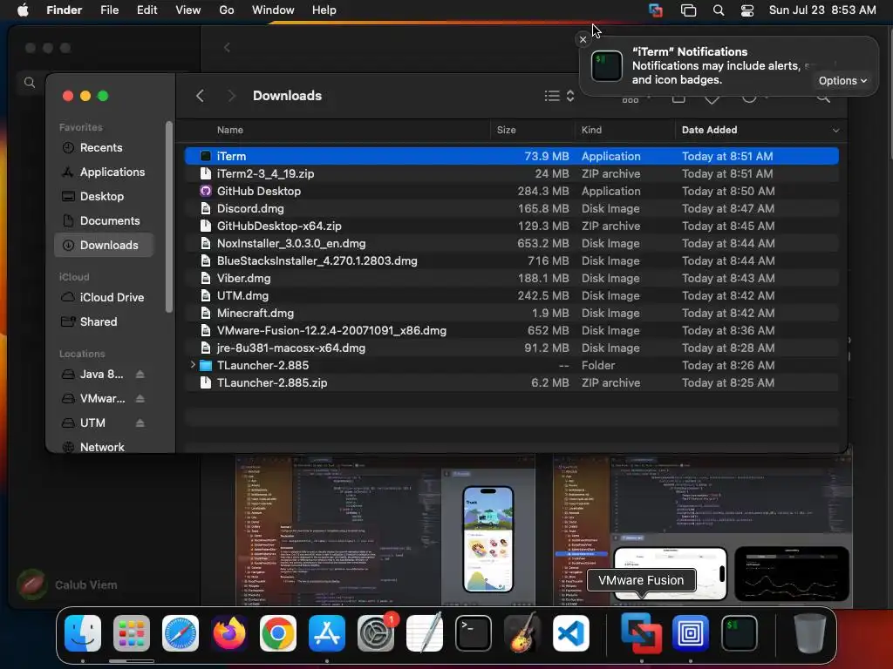Image resolution: width=893 pixels, height=669 pixels.
Task: Open the Options dropdown in iTerm notification
Action: pos(842,81)
